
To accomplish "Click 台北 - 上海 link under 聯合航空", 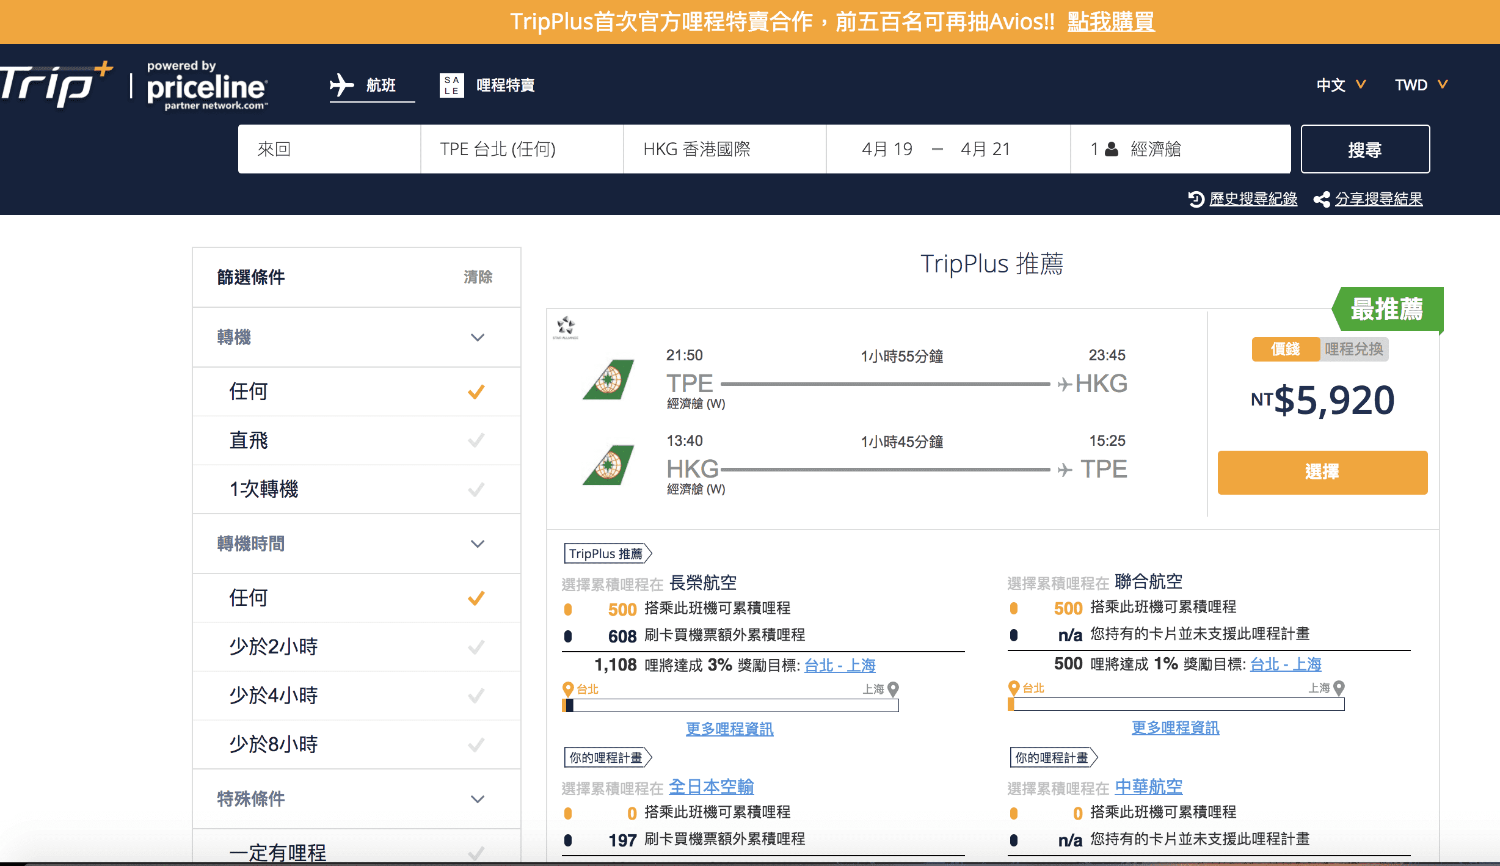I will tap(1286, 664).
